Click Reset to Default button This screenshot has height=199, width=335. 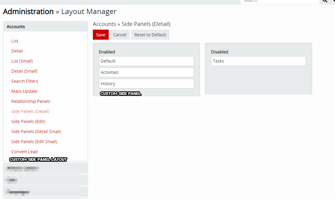(150, 35)
